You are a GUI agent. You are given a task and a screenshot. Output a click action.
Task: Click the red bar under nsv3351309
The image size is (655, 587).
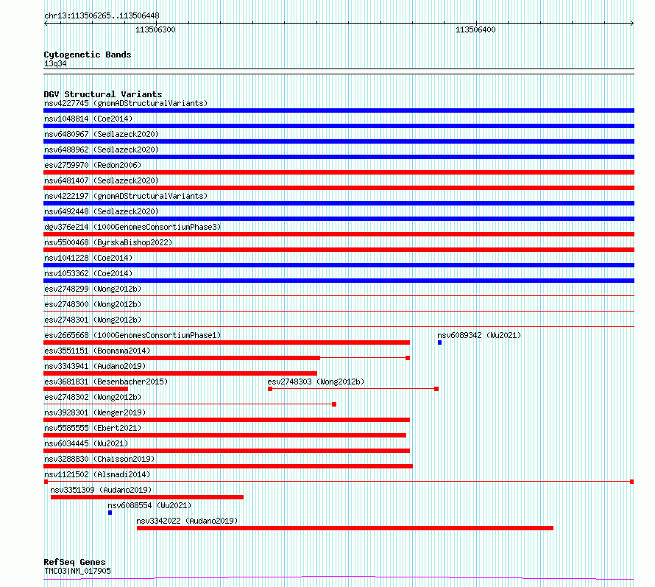coord(147,497)
